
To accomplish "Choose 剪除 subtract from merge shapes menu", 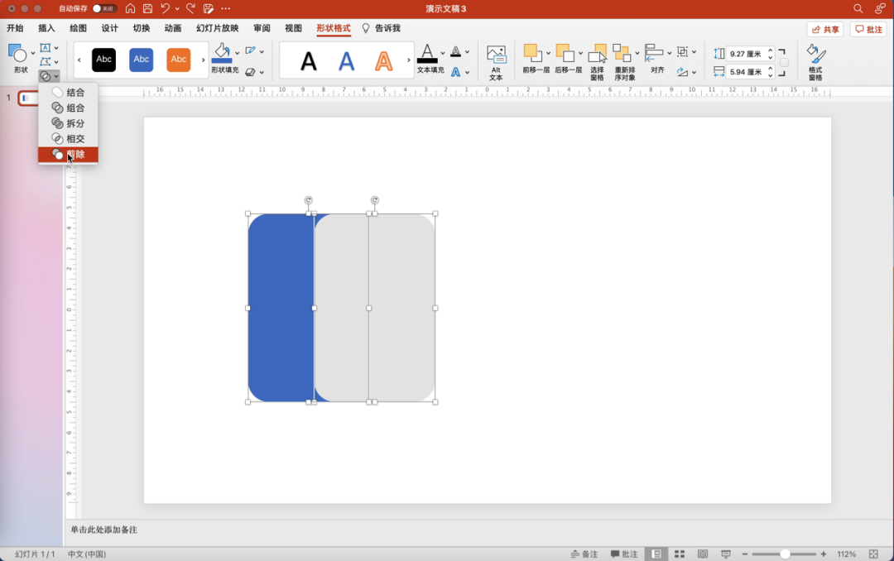I will point(69,155).
